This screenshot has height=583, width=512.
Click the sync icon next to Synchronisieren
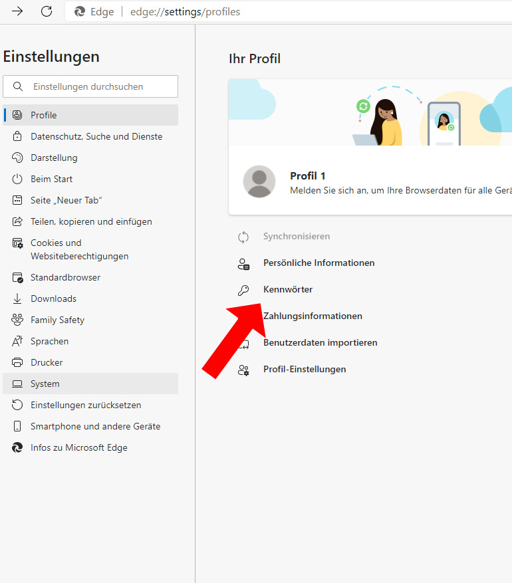pos(243,237)
